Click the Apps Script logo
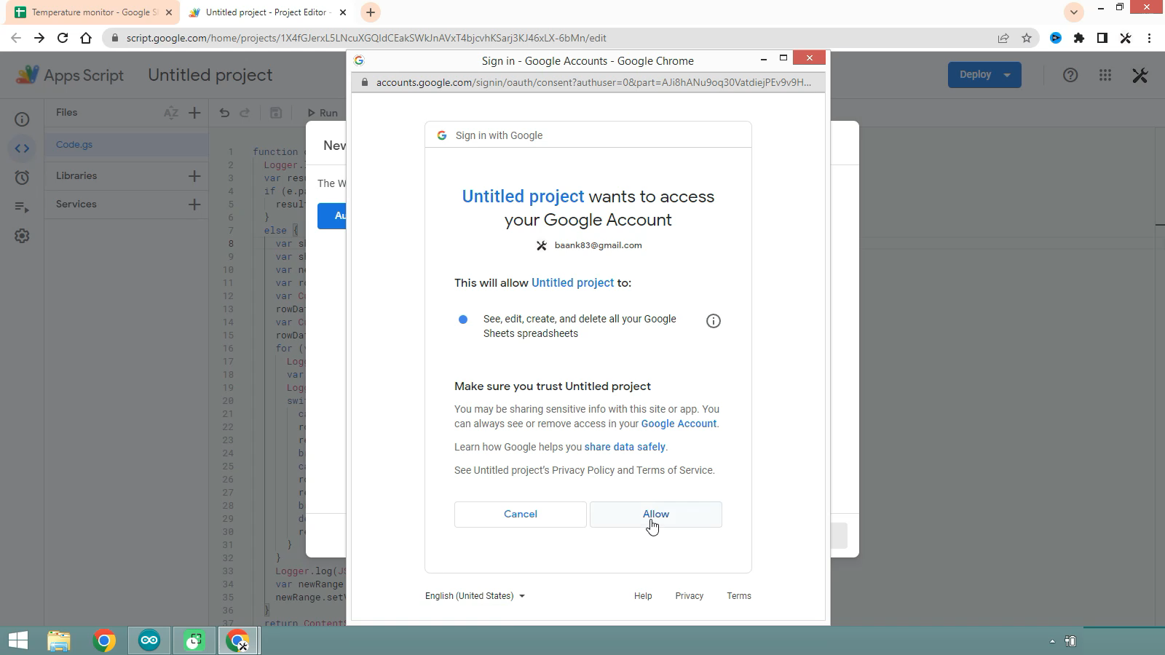 (x=70, y=75)
